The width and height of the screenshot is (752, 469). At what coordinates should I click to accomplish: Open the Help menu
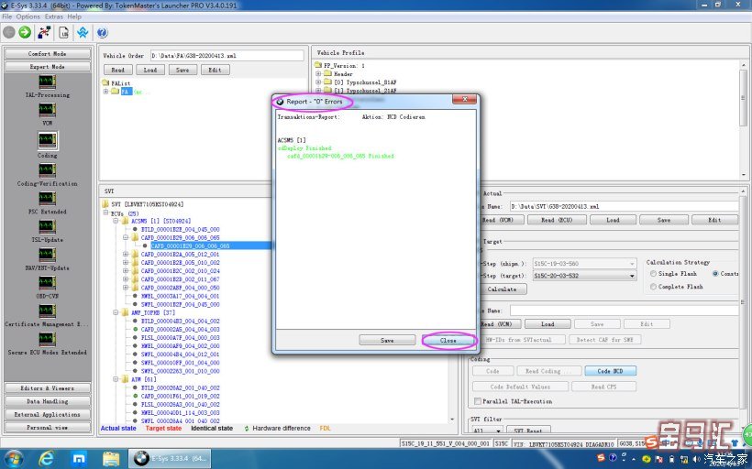[74, 16]
